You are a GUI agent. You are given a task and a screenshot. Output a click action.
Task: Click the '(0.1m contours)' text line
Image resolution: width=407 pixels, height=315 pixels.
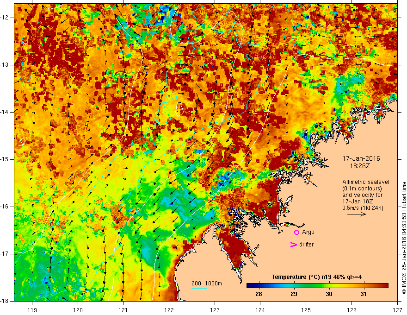coord(362,189)
